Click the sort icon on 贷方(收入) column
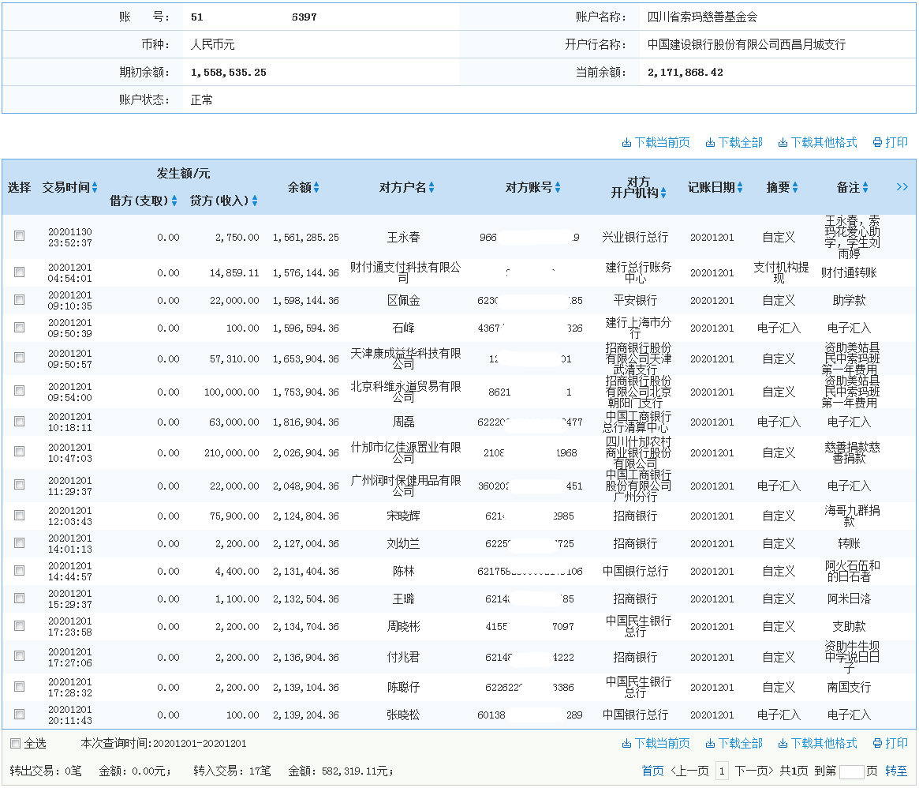 pyautogui.click(x=256, y=201)
